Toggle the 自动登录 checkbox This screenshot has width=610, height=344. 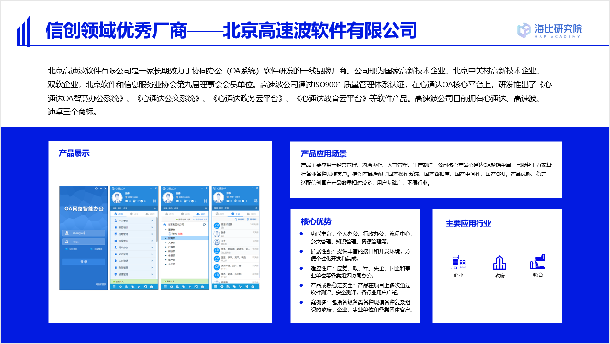[x=91, y=249]
